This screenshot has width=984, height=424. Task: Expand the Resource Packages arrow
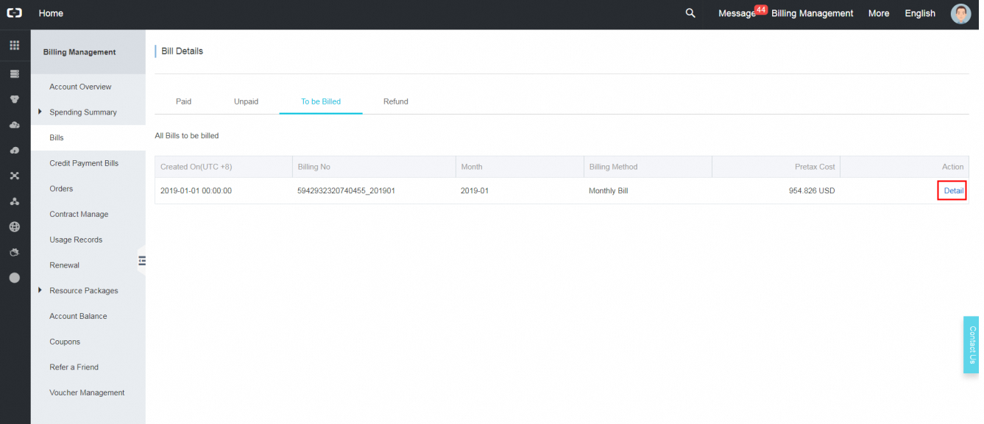pos(40,290)
